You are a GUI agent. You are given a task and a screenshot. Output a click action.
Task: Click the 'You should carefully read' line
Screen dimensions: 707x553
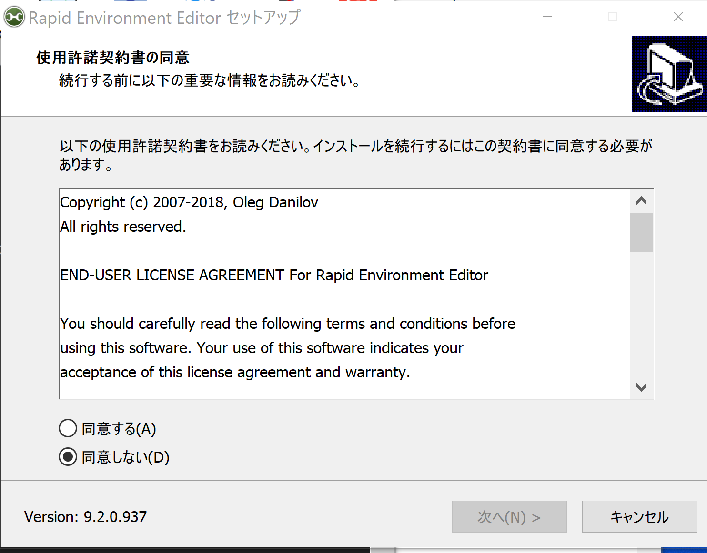288,324
